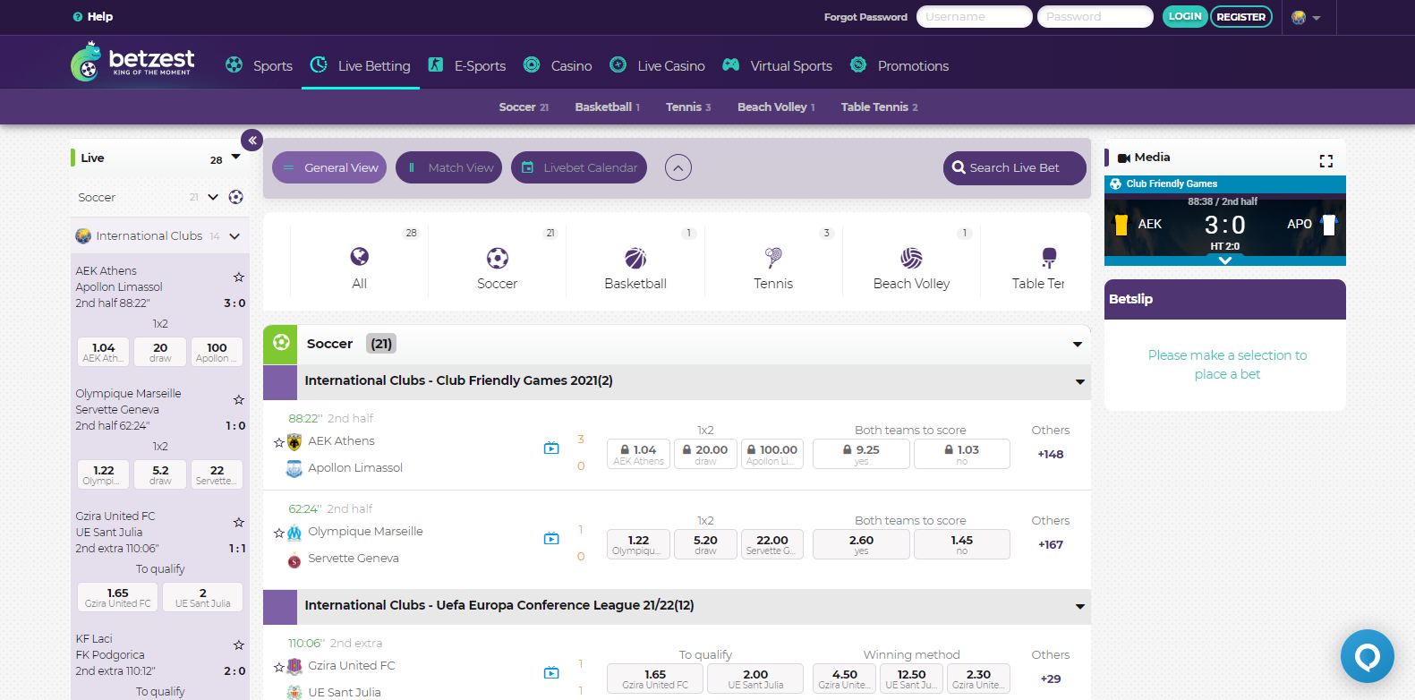
Task: Focus the Username field
Action: pos(975,16)
